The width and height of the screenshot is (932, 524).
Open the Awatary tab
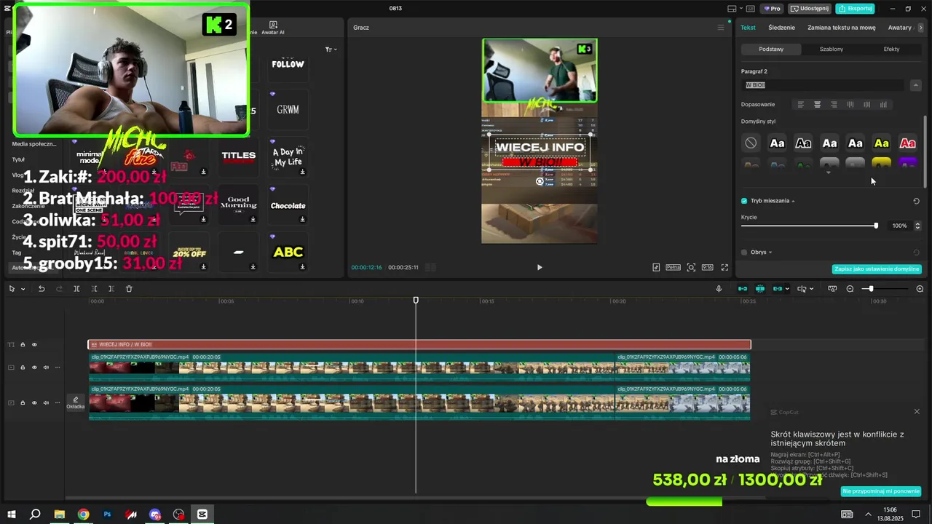click(900, 28)
